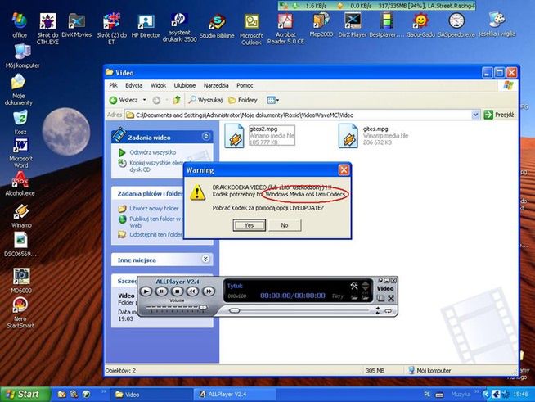This screenshot has height=402, width=535.
Task: Go back with the Wstecz button
Action: (x=124, y=100)
